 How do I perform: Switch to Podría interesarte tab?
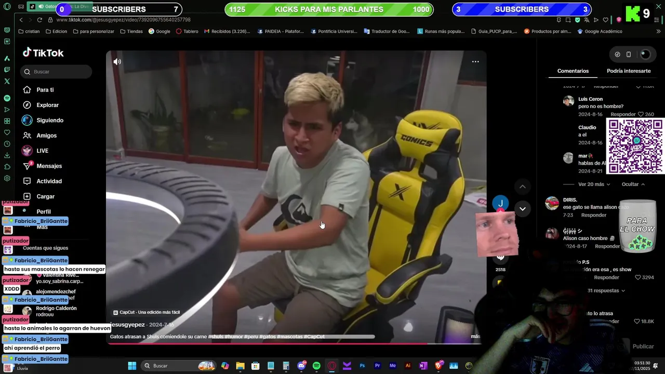point(629,71)
